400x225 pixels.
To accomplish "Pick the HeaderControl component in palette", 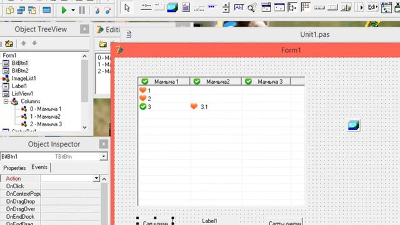I will point(319,7).
